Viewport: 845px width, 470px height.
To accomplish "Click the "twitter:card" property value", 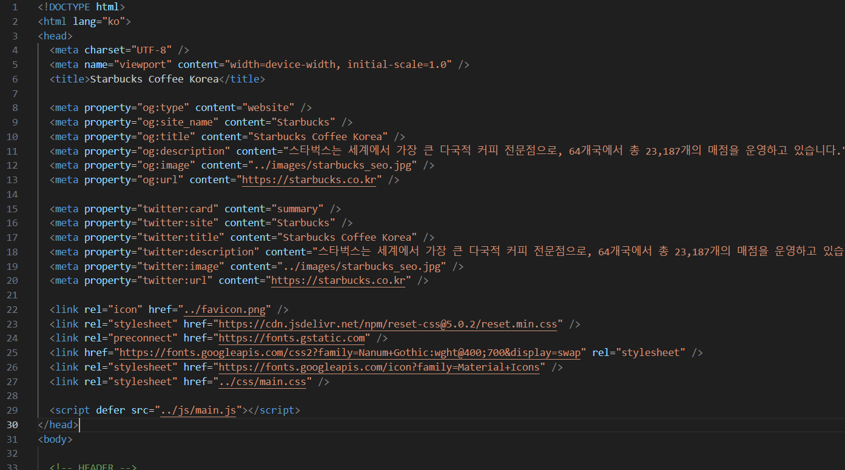I will 178,209.
